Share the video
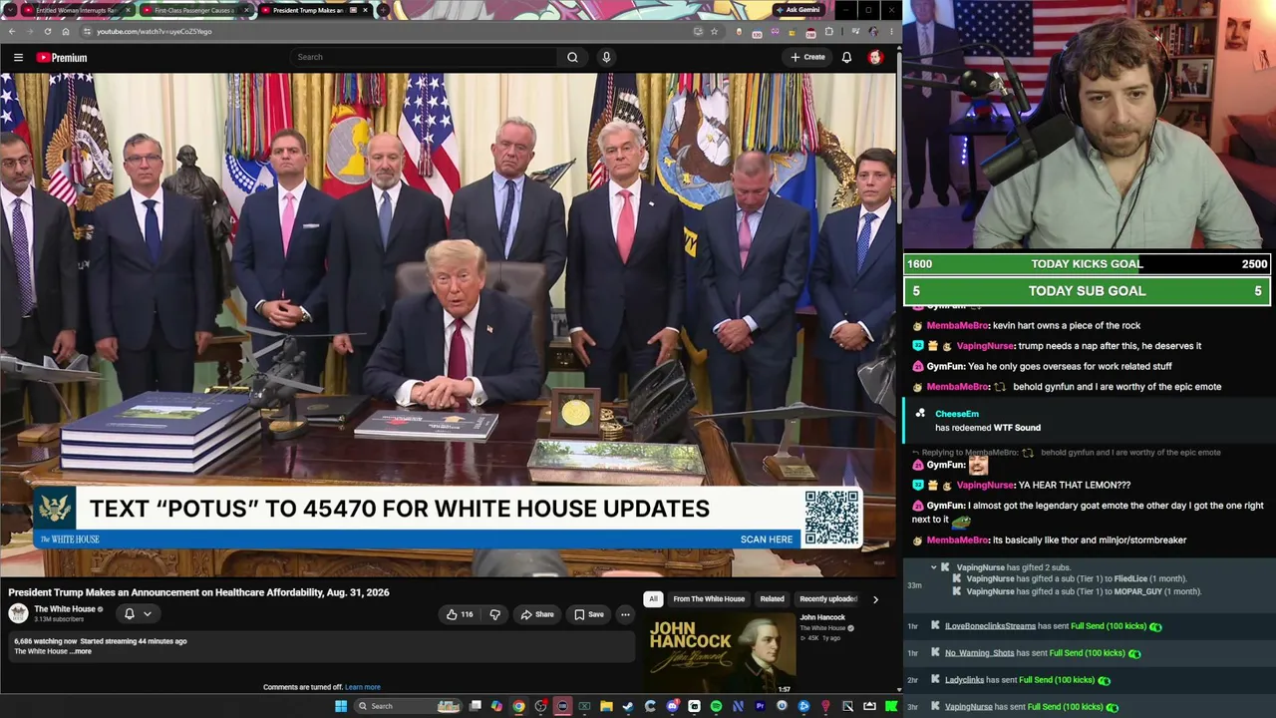1276x718 pixels. click(x=536, y=614)
